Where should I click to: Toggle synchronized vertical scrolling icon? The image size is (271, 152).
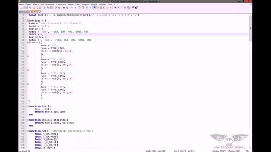79,8
